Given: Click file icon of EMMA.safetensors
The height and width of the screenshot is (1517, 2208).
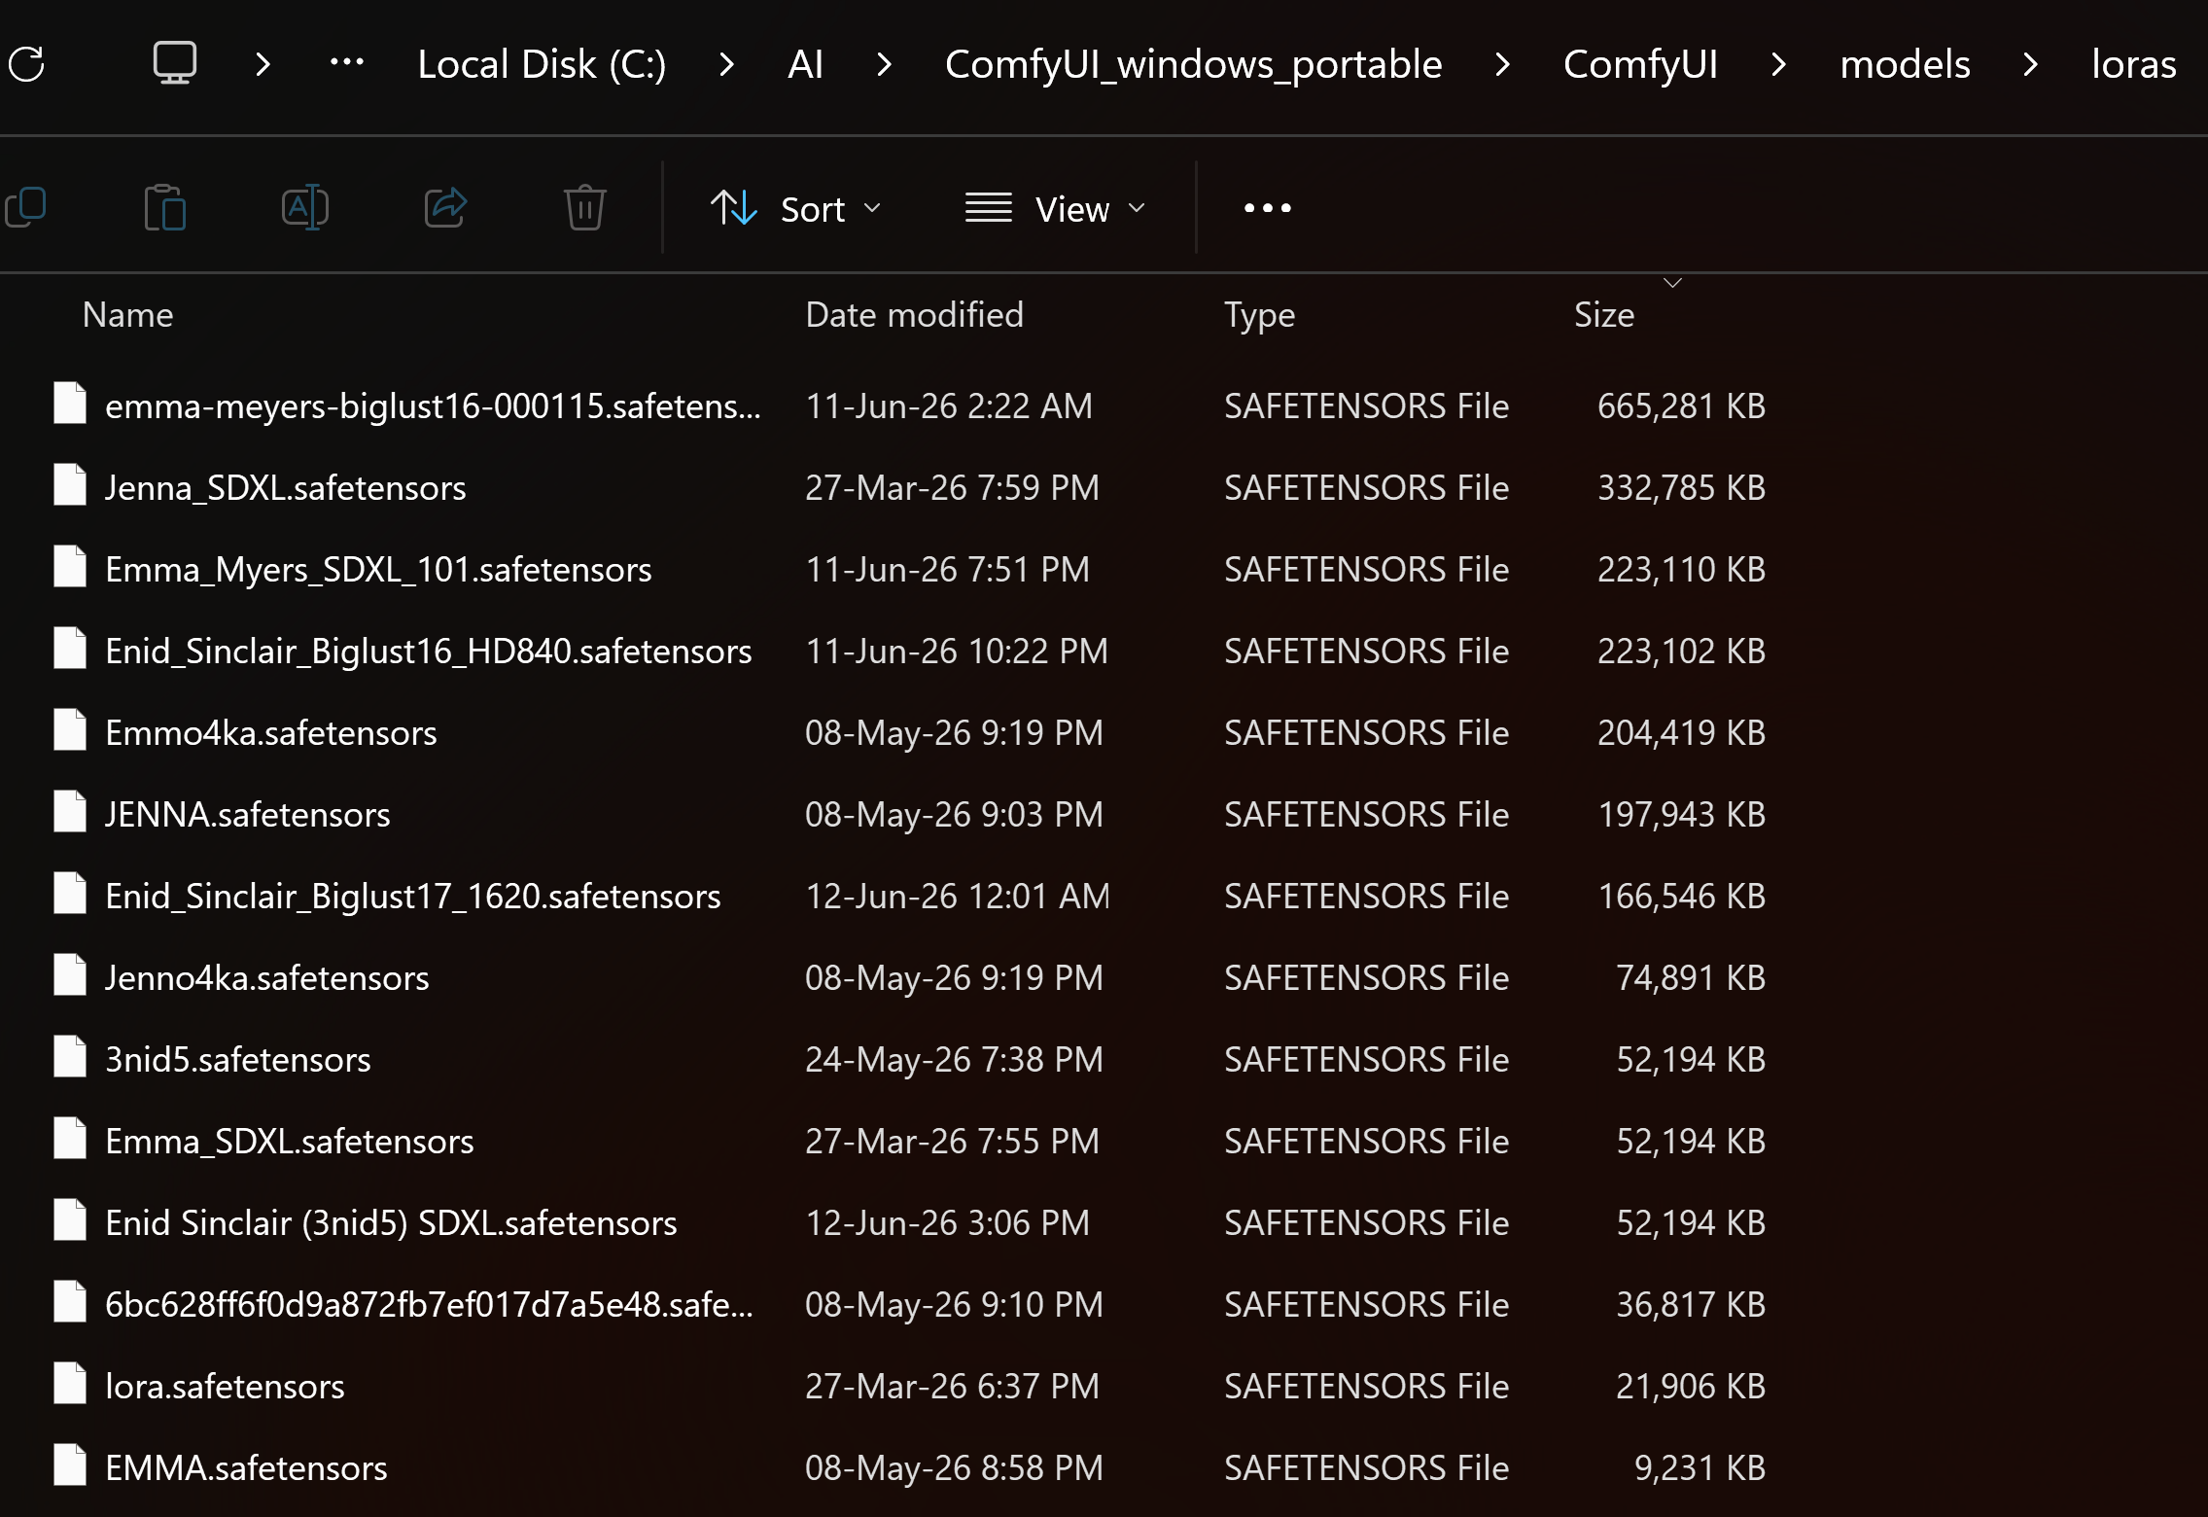Looking at the screenshot, I should (x=70, y=1465).
